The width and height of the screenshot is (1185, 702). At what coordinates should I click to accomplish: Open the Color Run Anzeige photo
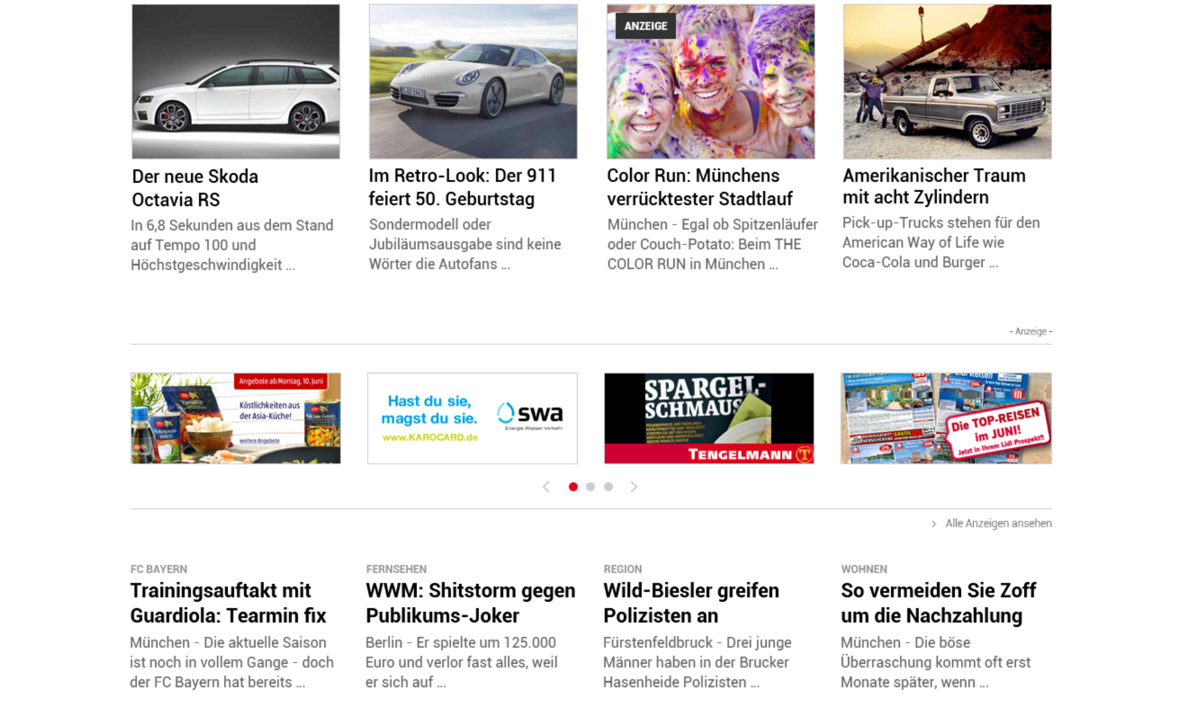point(710,81)
